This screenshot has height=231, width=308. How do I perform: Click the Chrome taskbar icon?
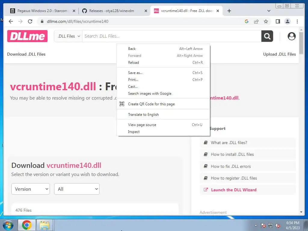(27, 225)
